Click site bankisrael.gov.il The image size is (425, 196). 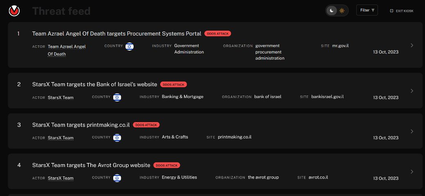[327, 97]
